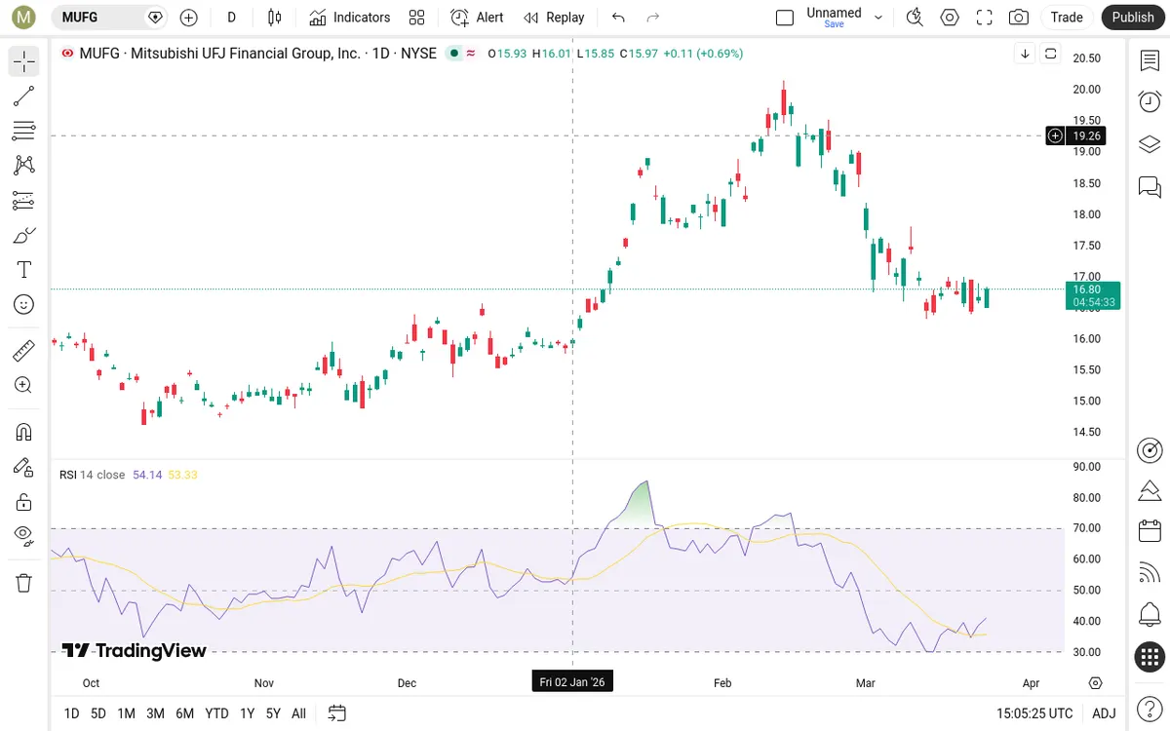Viewport: 1170px width, 731px height.
Task: Select the crosshair cursor tool
Action: (x=24, y=61)
